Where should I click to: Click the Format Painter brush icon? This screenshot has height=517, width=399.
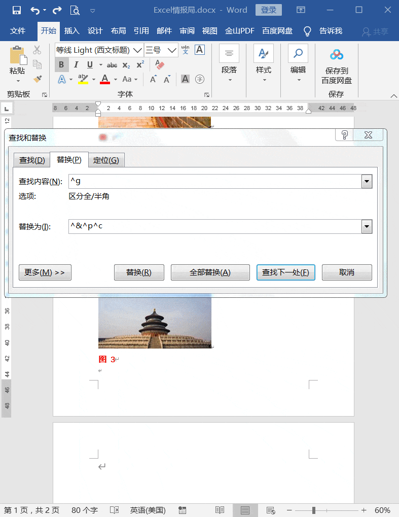[38, 79]
